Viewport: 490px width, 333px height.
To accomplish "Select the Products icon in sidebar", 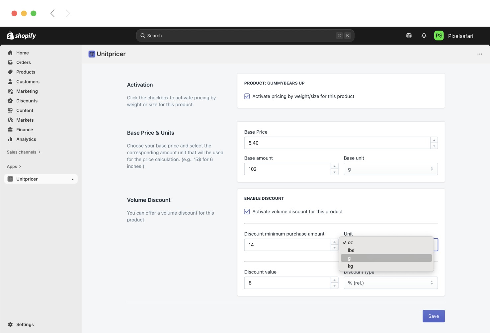I will [11, 72].
